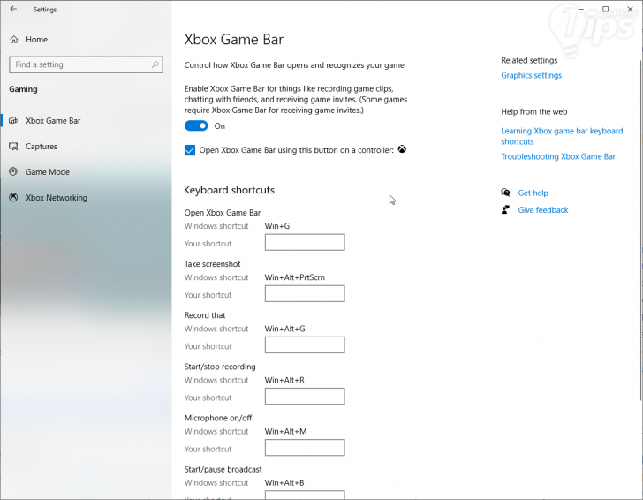This screenshot has width=643, height=500.
Task: Click the Win+Alt+R shortcut text
Action: [284, 380]
